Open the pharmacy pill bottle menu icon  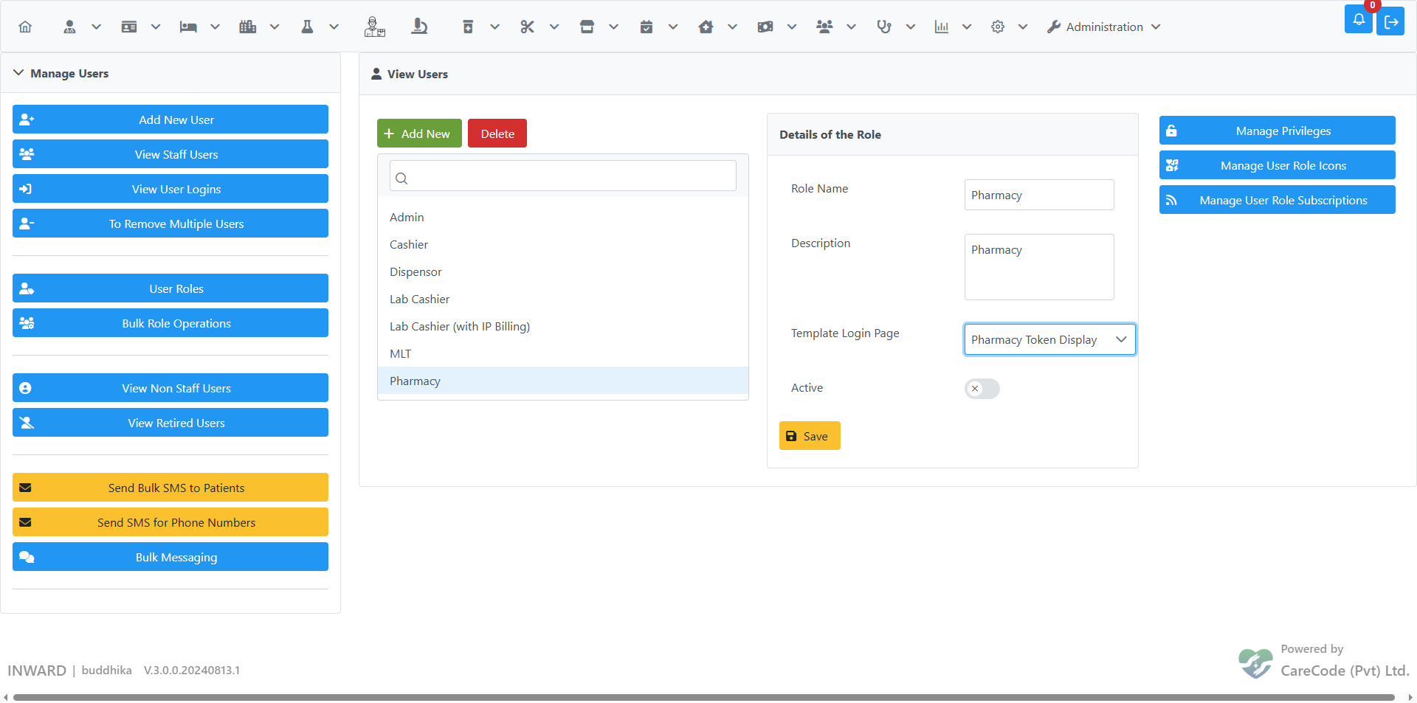[468, 27]
